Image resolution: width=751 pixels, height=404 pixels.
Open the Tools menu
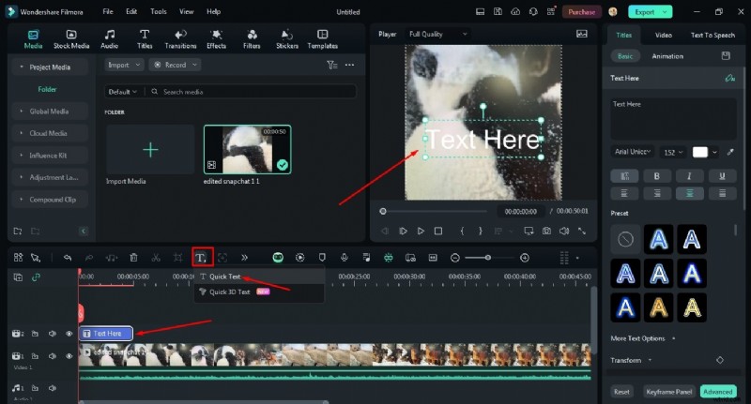pos(158,11)
